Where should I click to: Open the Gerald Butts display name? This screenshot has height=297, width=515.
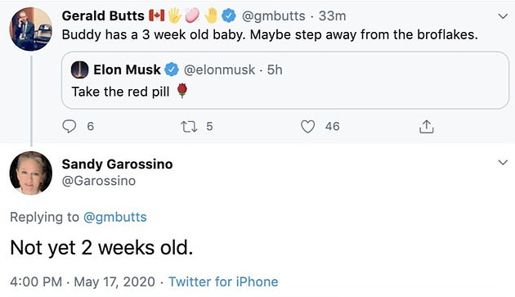click(x=103, y=16)
